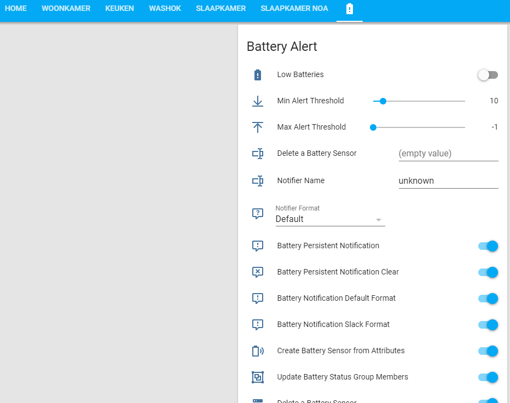
Task: Click the question-bubble icon by Notifier Format
Action: pos(257,214)
